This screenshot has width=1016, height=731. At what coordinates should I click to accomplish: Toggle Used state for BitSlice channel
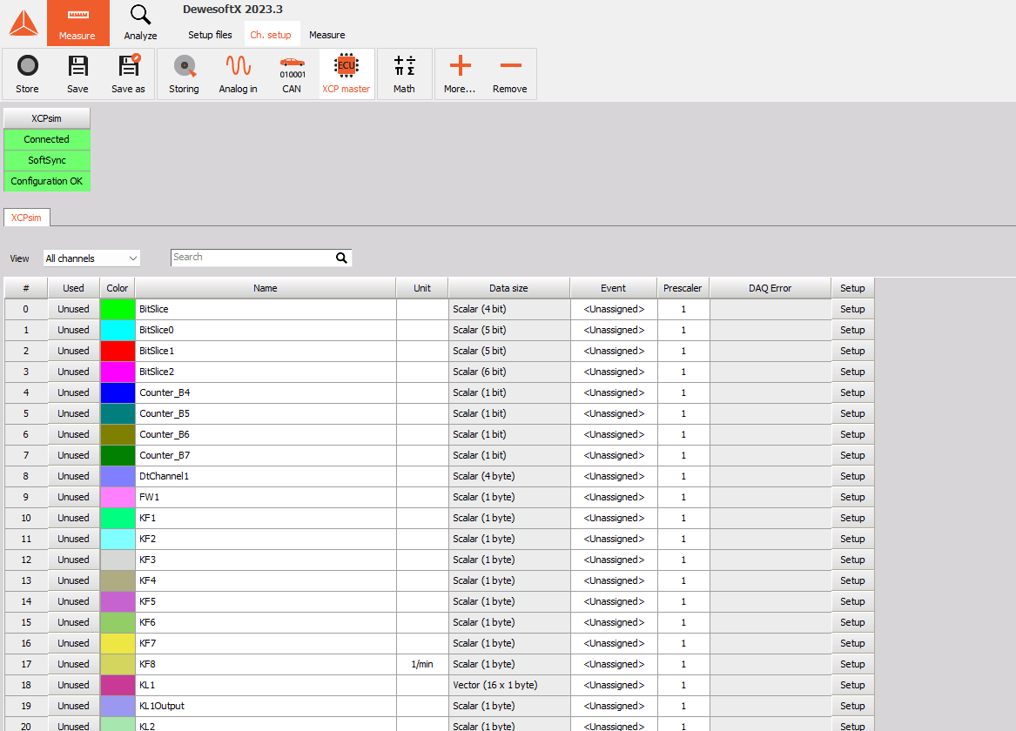73,310
